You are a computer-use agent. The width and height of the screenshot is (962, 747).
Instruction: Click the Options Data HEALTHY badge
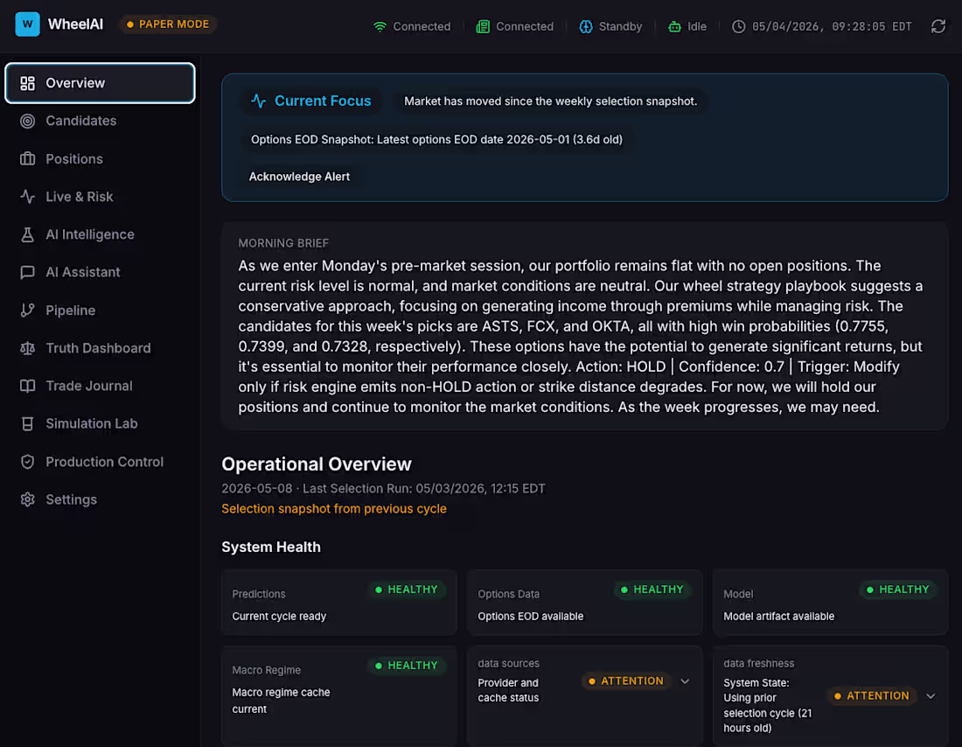pyautogui.click(x=652, y=590)
